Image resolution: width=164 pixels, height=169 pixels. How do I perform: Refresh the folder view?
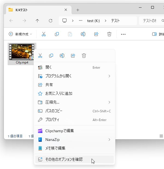coord(51,21)
